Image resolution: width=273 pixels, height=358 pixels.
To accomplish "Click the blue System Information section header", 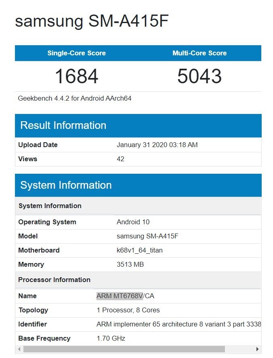I will tap(66, 185).
